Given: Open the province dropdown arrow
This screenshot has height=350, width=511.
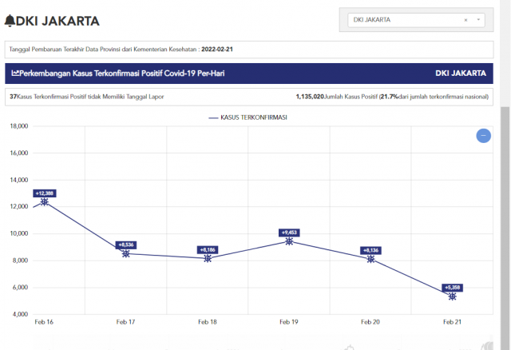Looking at the screenshot, I should coord(478,20).
